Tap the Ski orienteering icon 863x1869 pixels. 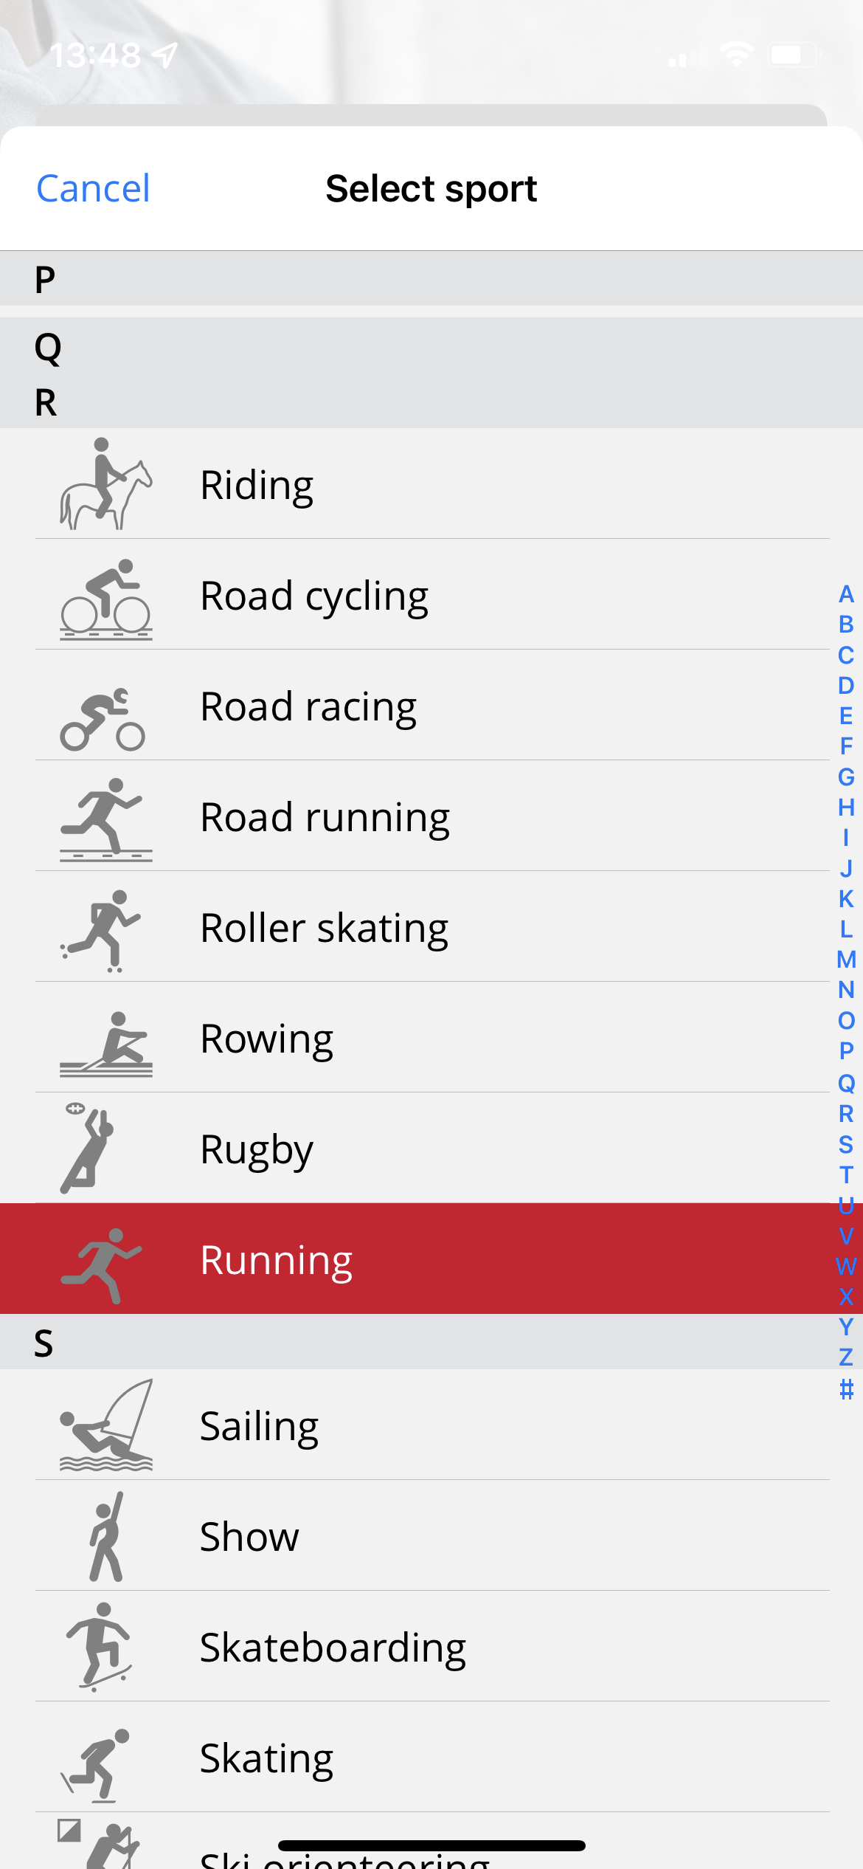(x=105, y=1845)
